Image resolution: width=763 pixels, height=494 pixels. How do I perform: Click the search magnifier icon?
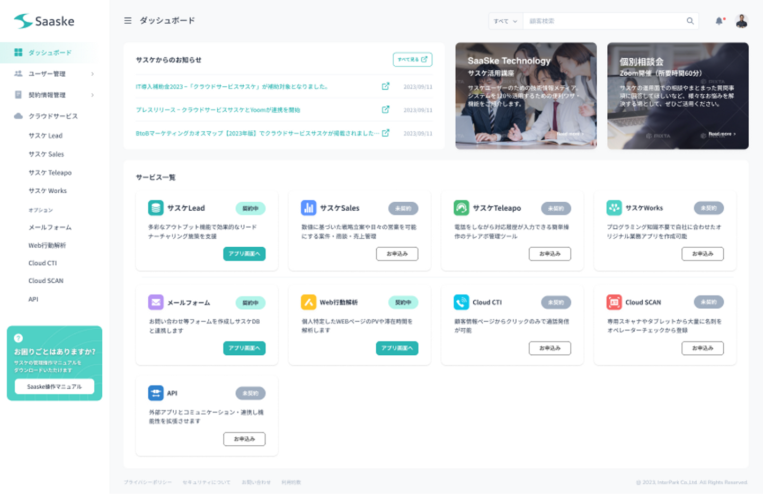[x=690, y=21]
